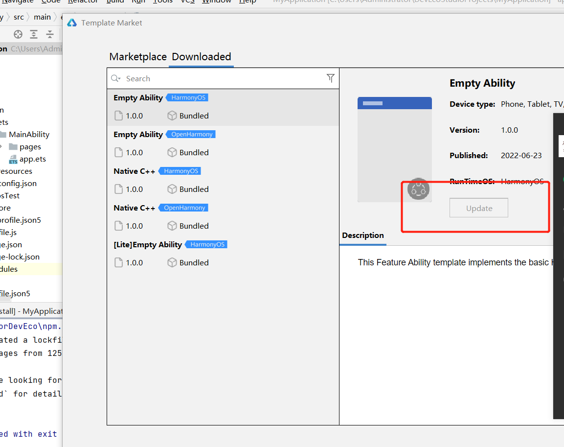Click Bundled label under Native C++ OpenHarmony
This screenshot has height=447, width=564.
tap(194, 226)
